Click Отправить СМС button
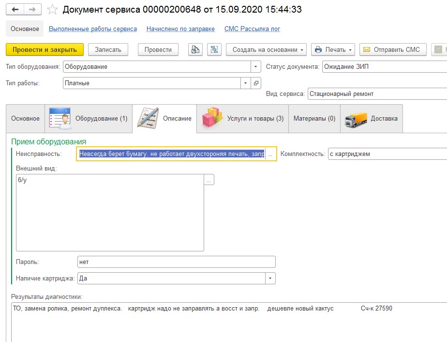This screenshot has width=447, height=342. (x=393, y=50)
